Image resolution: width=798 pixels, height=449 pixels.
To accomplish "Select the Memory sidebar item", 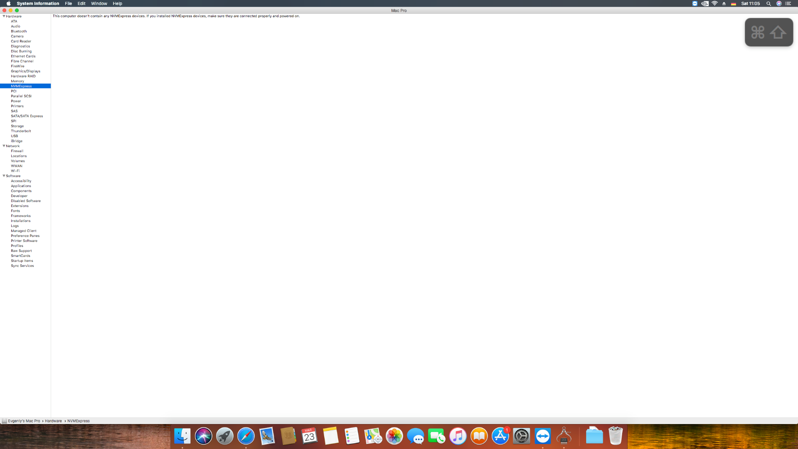I will pyautogui.click(x=17, y=81).
